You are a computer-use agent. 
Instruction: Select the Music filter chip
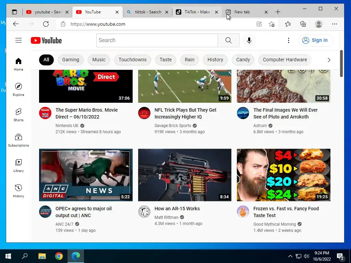point(99,60)
